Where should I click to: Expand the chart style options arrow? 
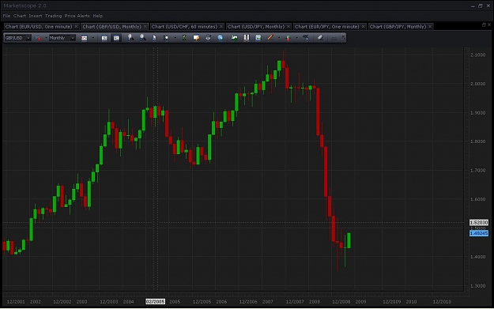[93, 38]
